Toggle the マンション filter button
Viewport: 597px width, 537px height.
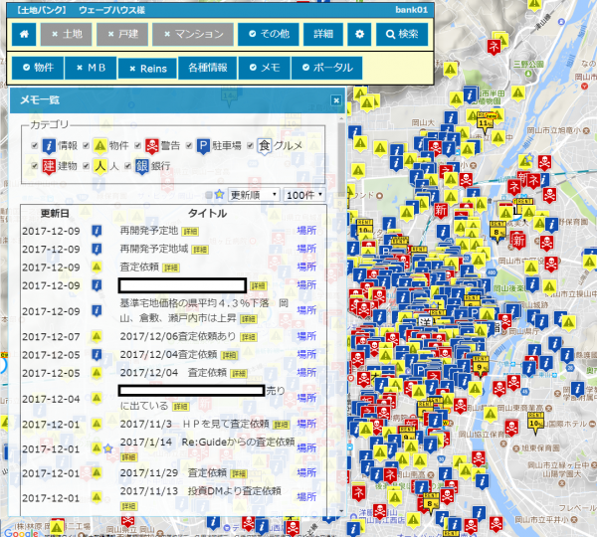(193, 34)
